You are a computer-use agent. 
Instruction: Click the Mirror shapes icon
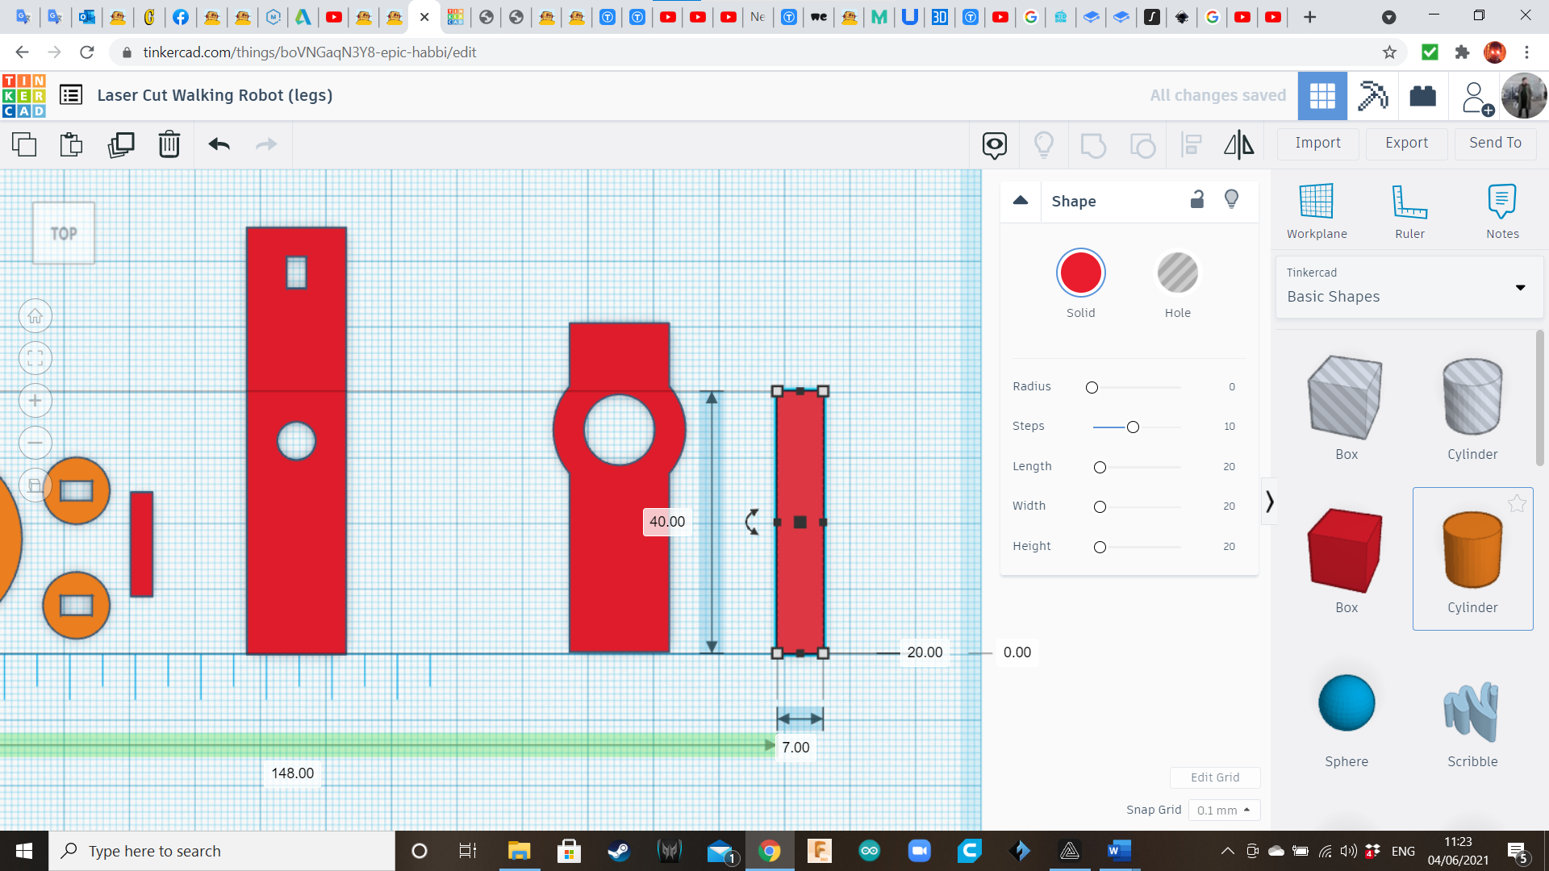[1238, 144]
